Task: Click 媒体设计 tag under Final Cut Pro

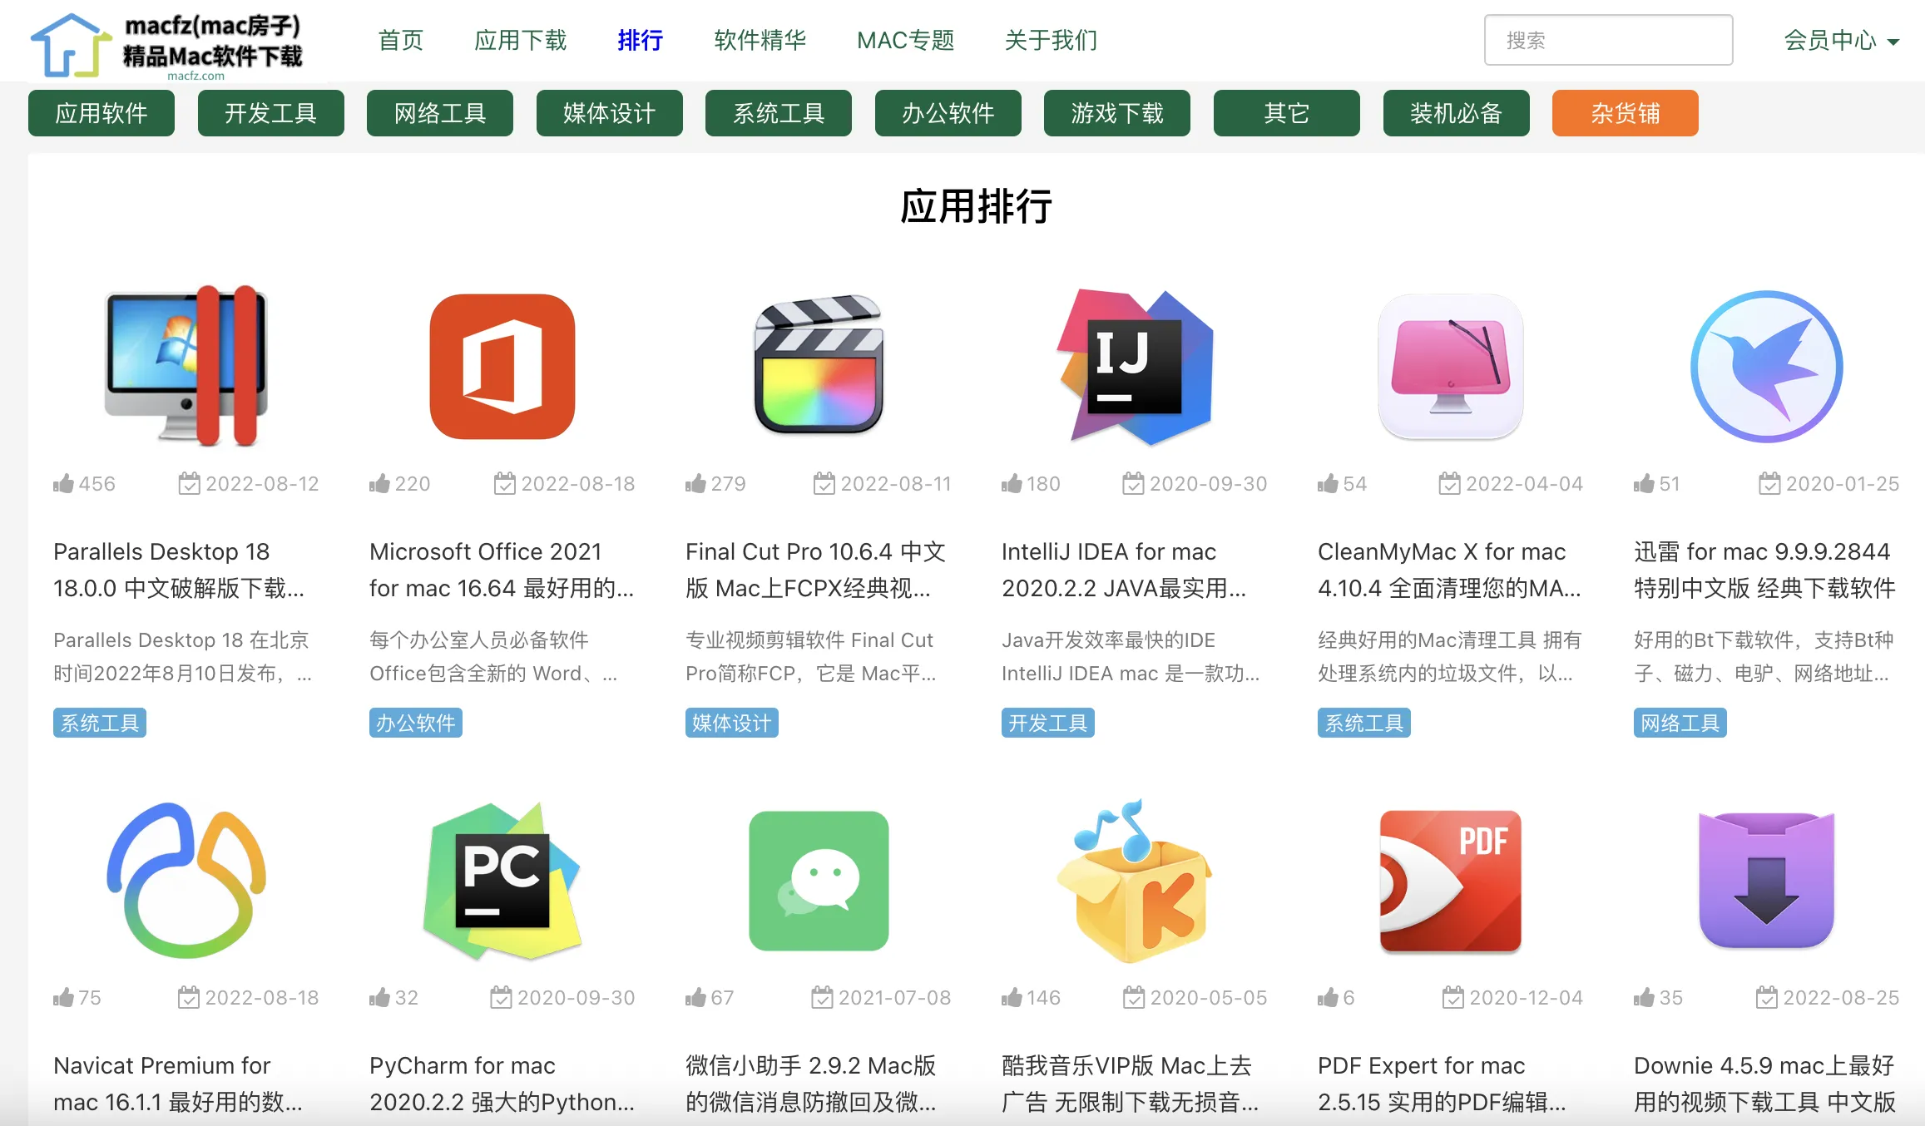Action: pos(732,723)
